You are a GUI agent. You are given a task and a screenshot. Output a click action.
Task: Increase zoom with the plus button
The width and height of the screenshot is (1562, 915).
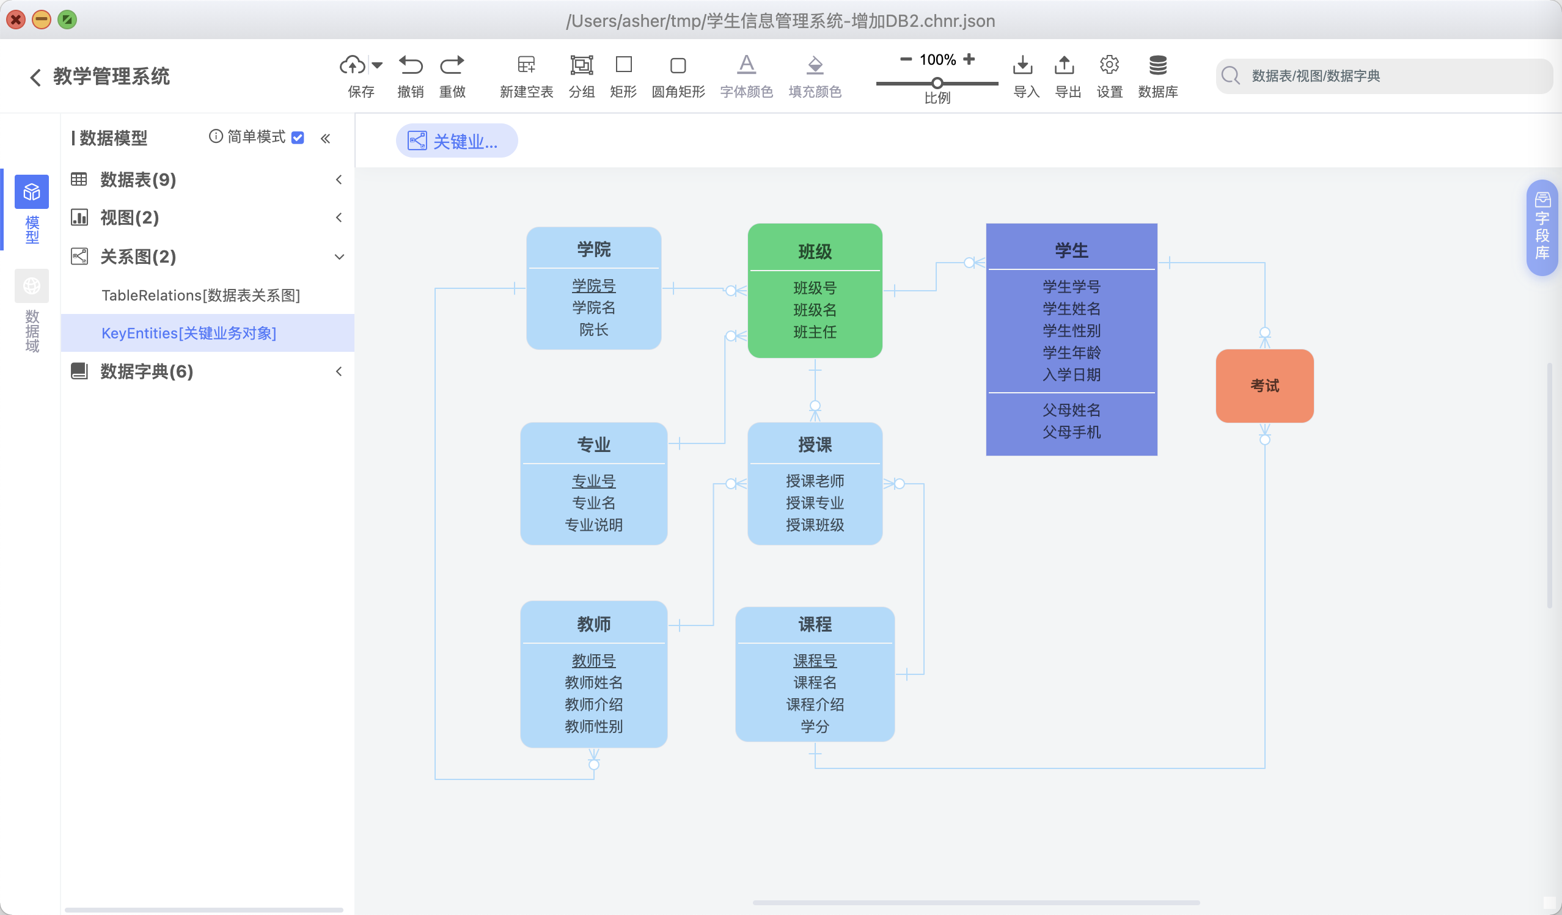[x=969, y=59]
